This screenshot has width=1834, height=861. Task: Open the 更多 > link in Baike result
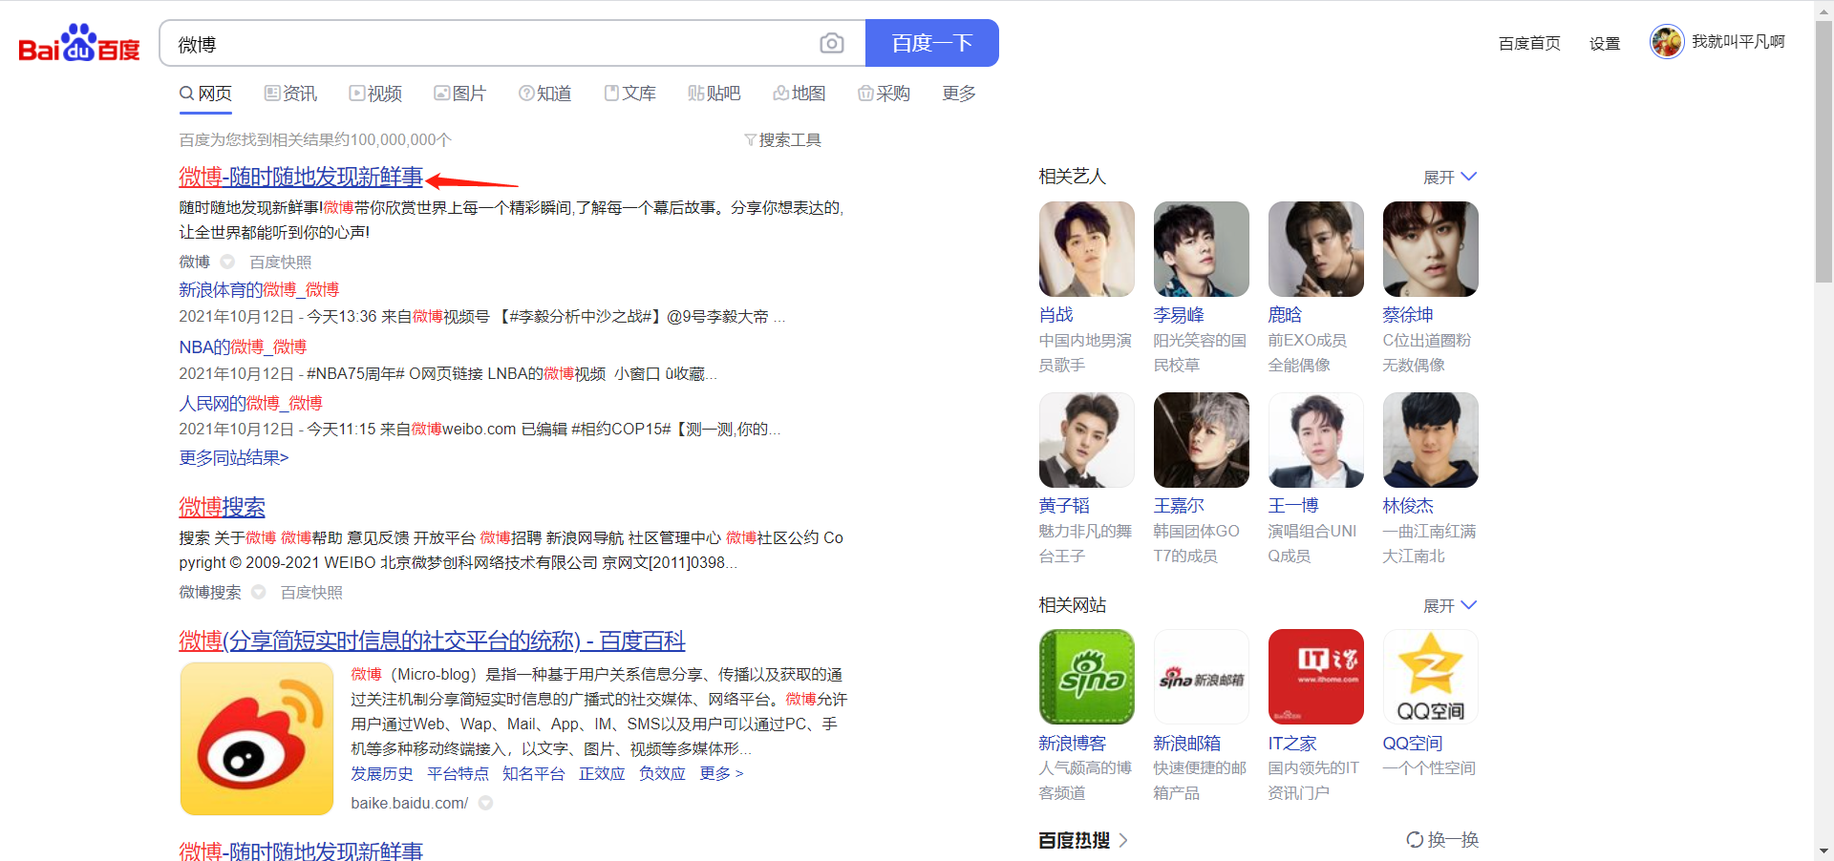click(721, 773)
